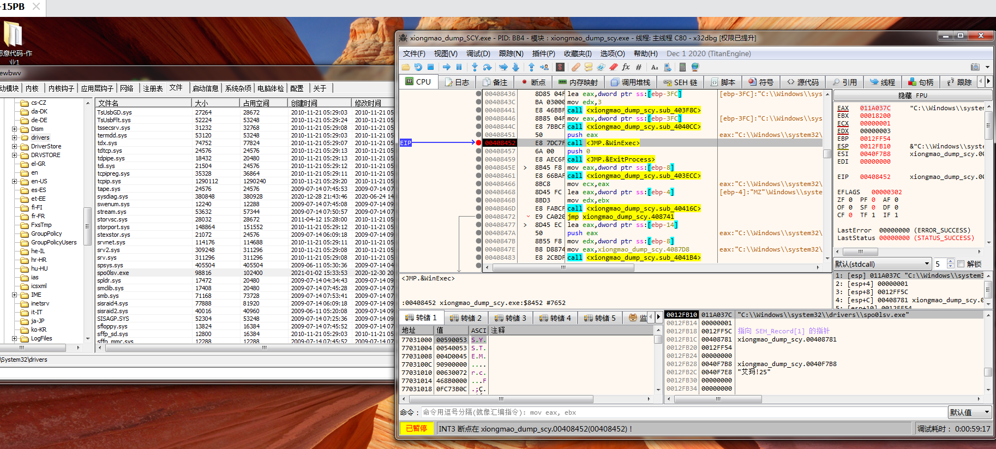Expand the DRVSTORE folder node
The height and width of the screenshot is (449, 996).
[x=15, y=155]
